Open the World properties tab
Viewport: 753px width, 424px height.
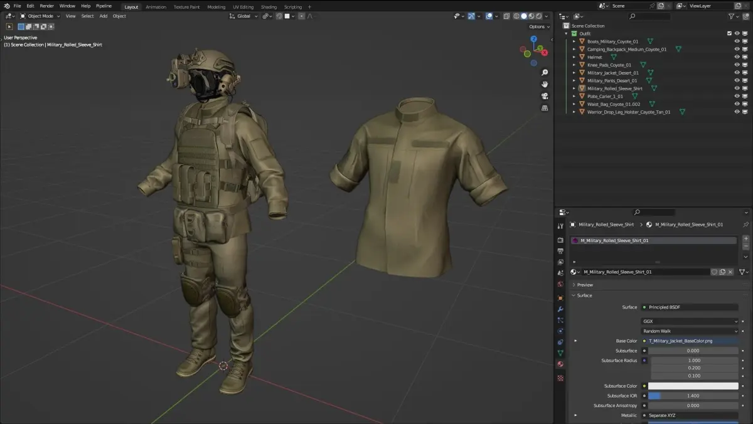(x=560, y=284)
